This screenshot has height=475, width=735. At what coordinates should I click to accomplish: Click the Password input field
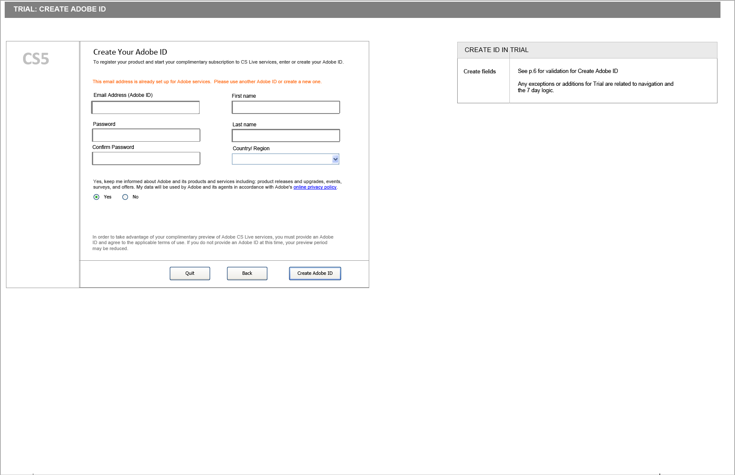(x=146, y=135)
